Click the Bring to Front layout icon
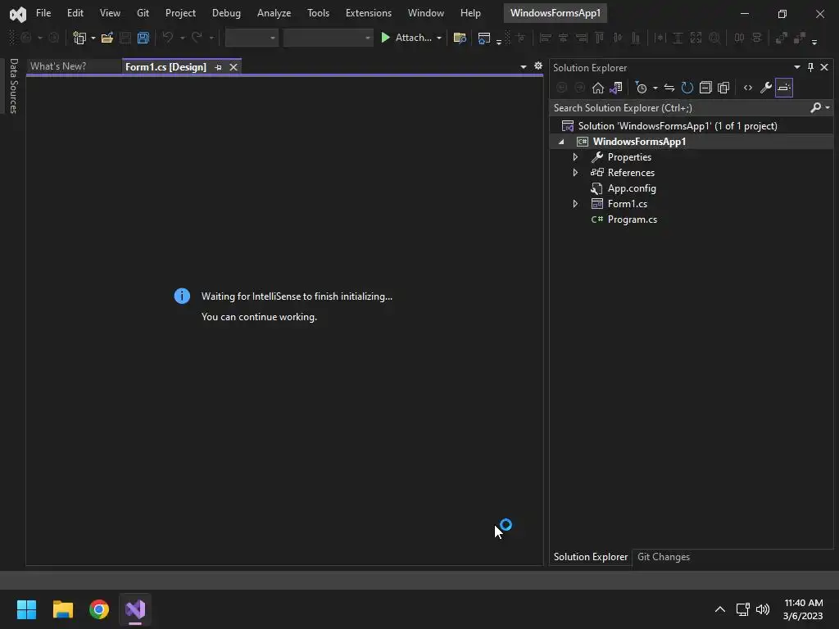 781,38
